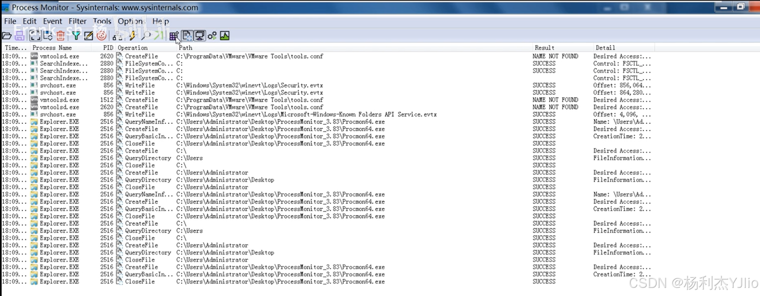The height and width of the screenshot is (296, 760).
Task: Toggle Show Process and Thread Activity
Action: (x=212, y=36)
